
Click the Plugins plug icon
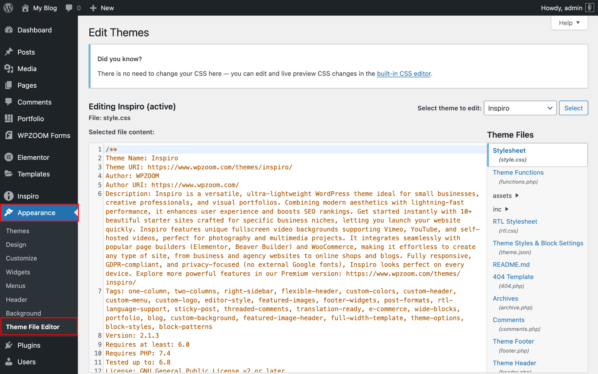point(9,345)
